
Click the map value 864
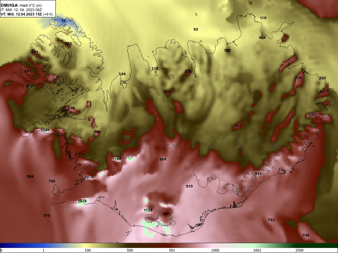163,159
